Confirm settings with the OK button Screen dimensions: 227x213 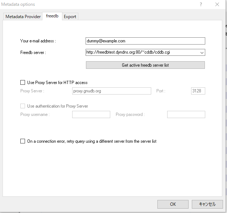[x=173, y=204]
